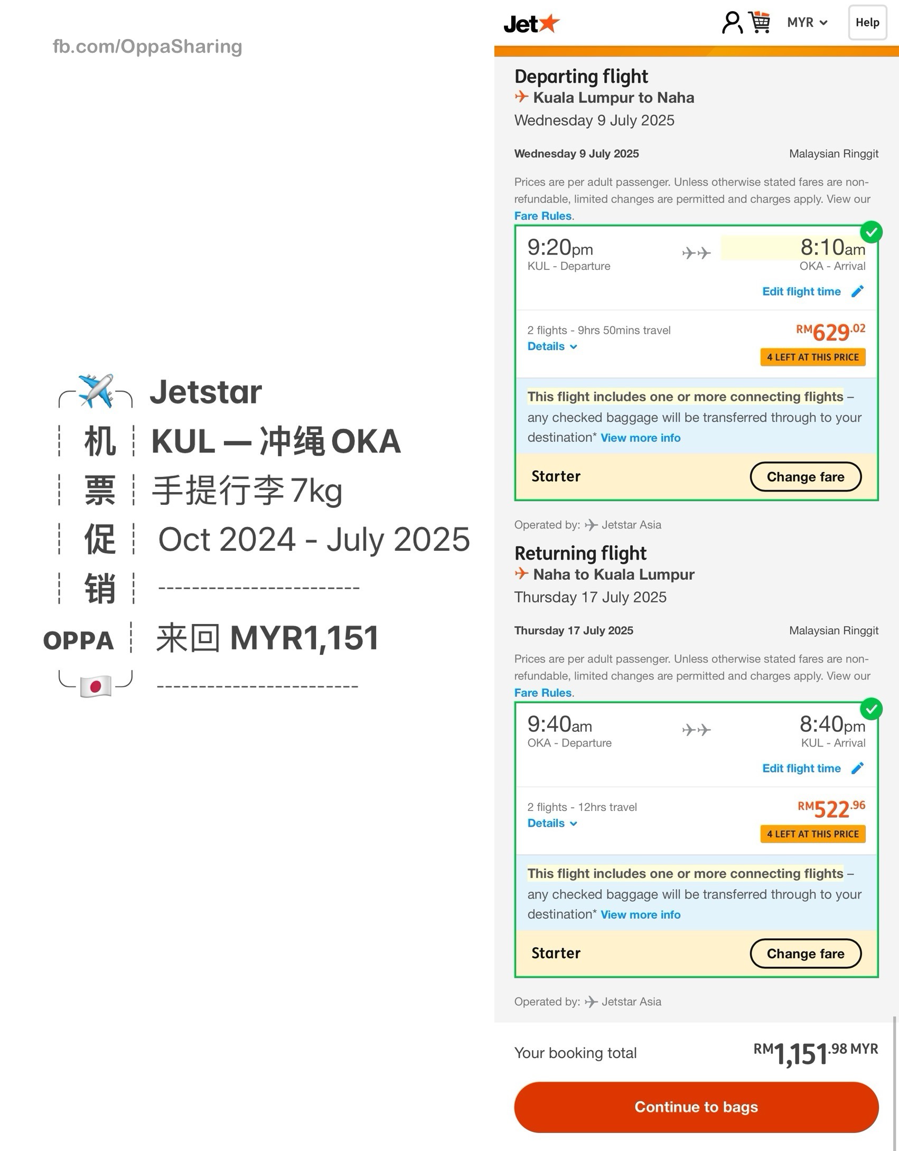Toggle green checkmark on returning flight card

tap(871, 709)
